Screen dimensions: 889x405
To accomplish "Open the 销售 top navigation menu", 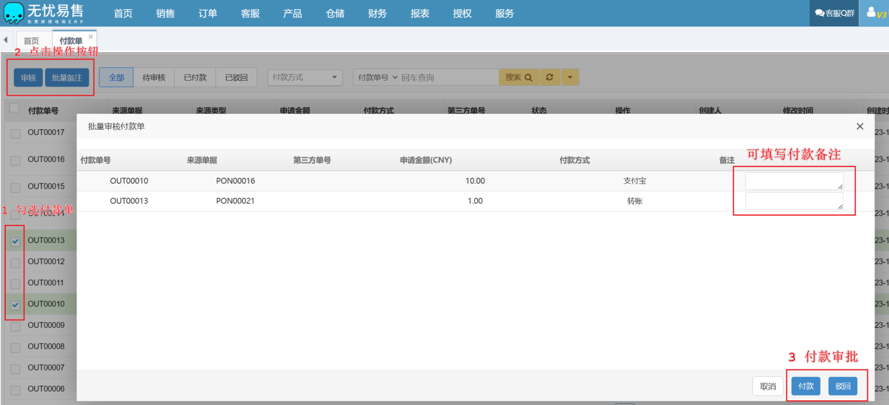I will pyautogui.click(x=165, y=13).
